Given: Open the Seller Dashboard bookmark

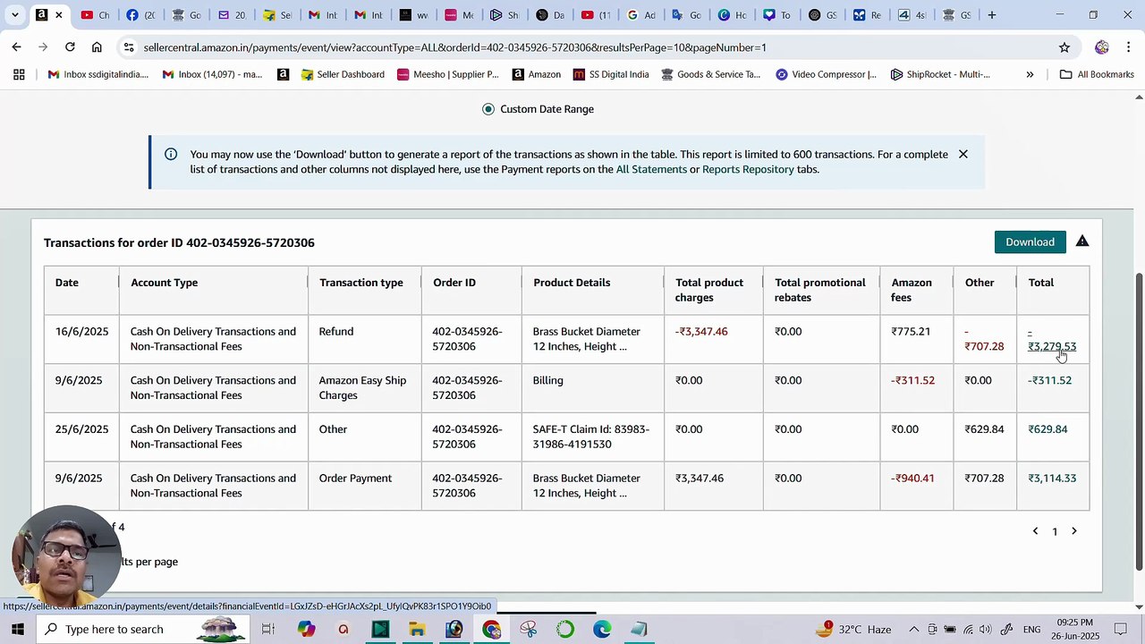Looking at the screenshot, I should point(343,74).
